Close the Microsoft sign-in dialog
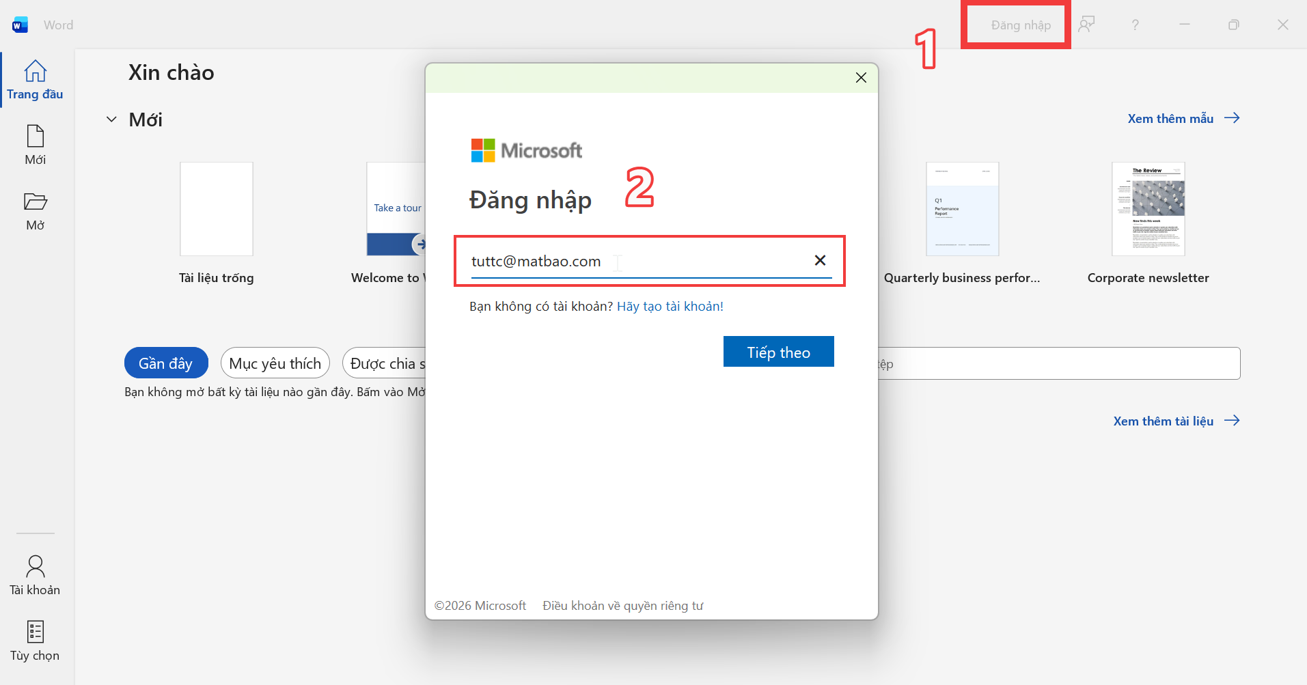Screen dimensions: 1307x685 pos(861,78)
